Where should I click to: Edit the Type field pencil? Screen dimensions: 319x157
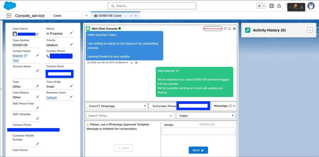click(37, 86)
